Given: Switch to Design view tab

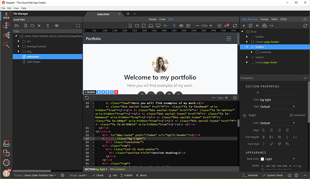Looking at the screenshot, I should (152, 19).
